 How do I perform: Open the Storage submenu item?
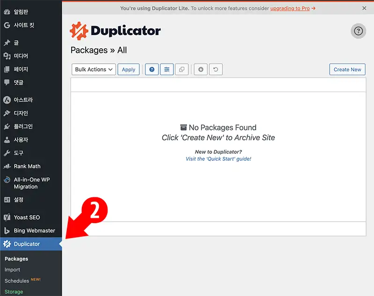click(x=14, y=292)
